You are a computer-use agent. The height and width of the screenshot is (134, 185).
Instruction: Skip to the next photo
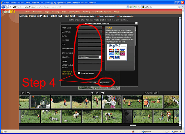tap(102, 93)
